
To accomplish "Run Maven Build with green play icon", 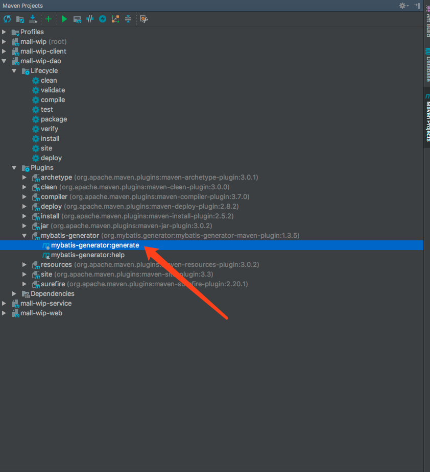I will click(64, 19).
